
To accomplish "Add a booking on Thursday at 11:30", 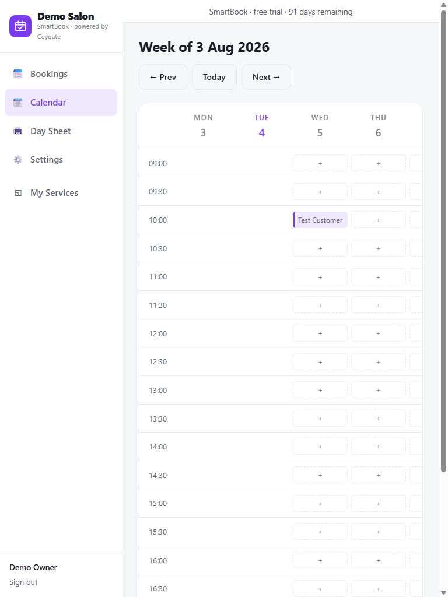I will (x=378, y=305).
